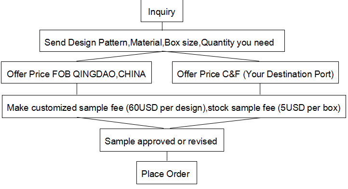This screenshot has width=348, height=189.
Task: Click vertical connector below the FOB QINGDAO box
Action: pyautogui.click(x=77, y=89)
